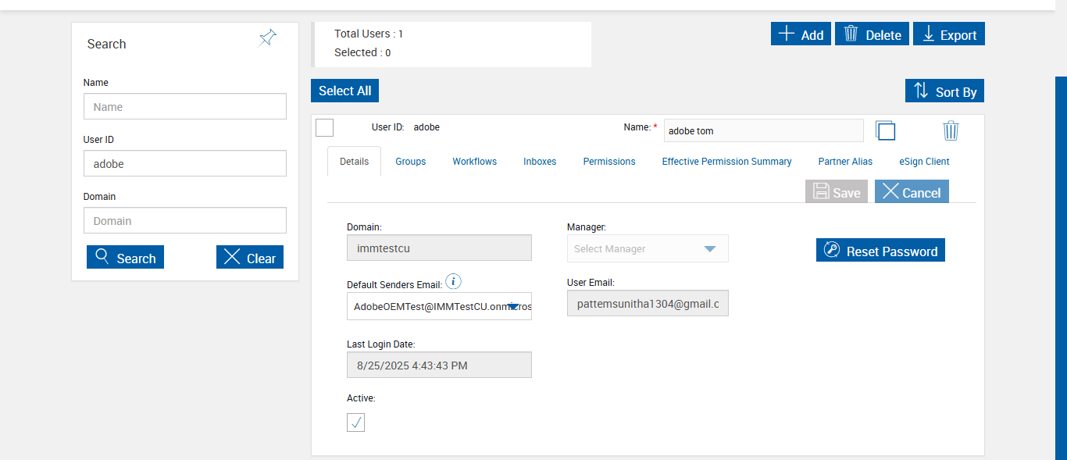Click the copy user icon beside Name
The image size is (1067, 460).
(885, 130)
